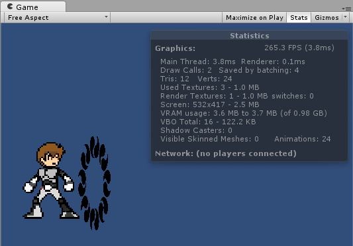The height and width of the screenshot is (246, 353).
Task: Click 'Renderer: 0.1ms' value
Action: (273, 61)
